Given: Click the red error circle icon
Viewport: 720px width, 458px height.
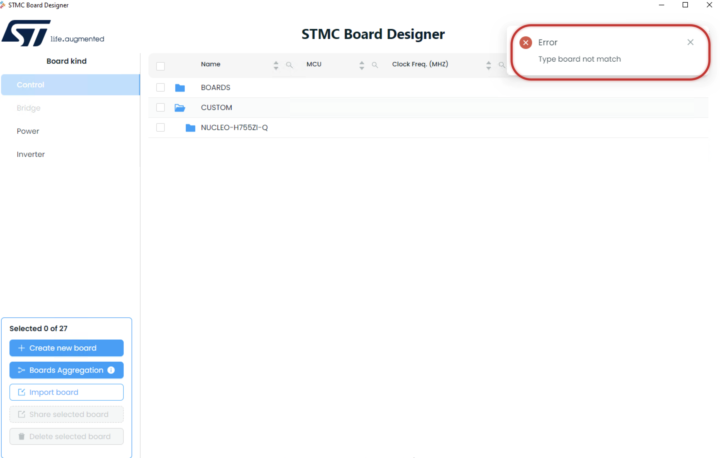Looking at the screenshot, I should tap(525, 42).
